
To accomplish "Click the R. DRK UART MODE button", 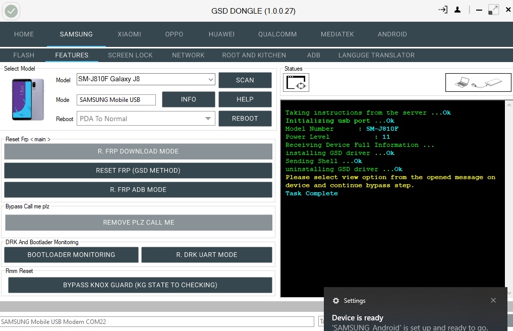I will [x=207, y=255].
